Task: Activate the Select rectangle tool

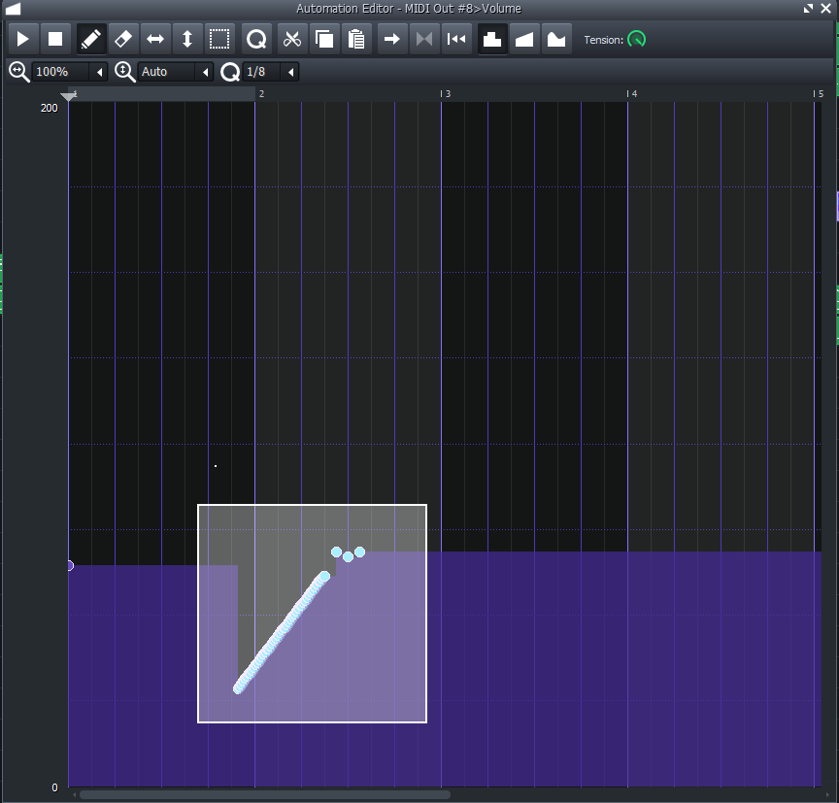Action: pos(219,39)
